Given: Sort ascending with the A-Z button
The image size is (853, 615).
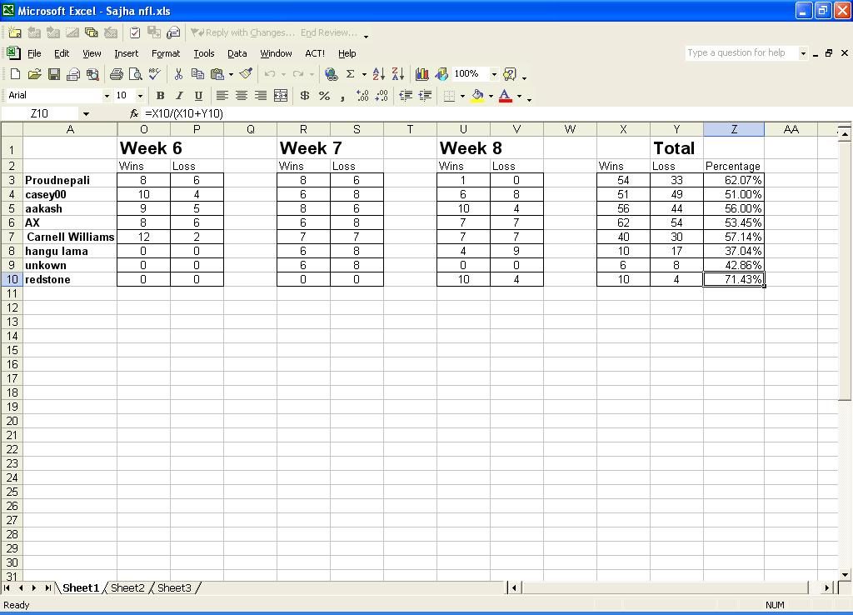Looking at the screenshot, I should click(378, 74).
